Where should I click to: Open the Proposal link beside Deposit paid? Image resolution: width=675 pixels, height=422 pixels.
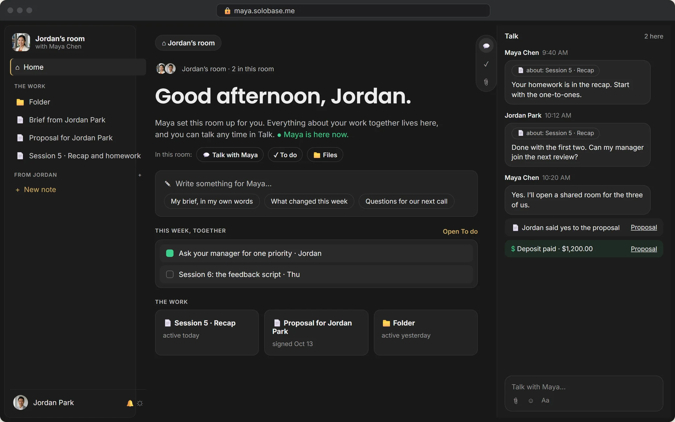click(644, 249)
